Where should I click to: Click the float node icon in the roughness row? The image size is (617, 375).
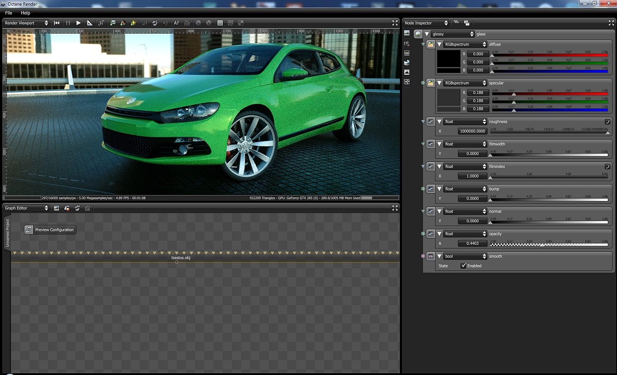(x=431, y=122)
